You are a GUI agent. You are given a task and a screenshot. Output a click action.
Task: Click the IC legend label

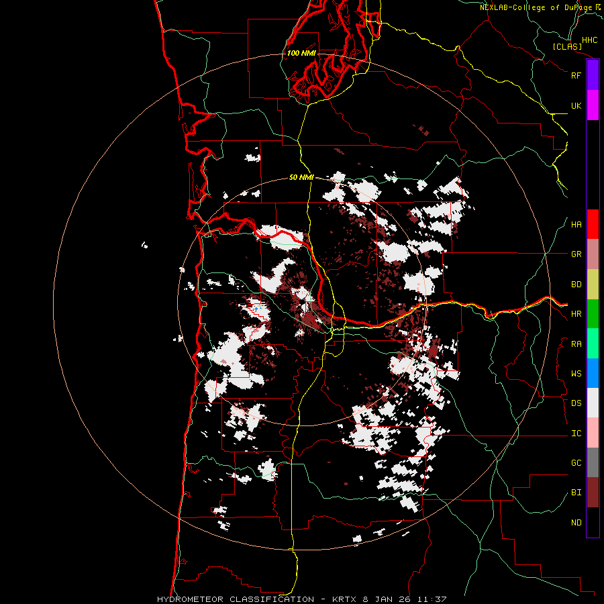point(576,434)
